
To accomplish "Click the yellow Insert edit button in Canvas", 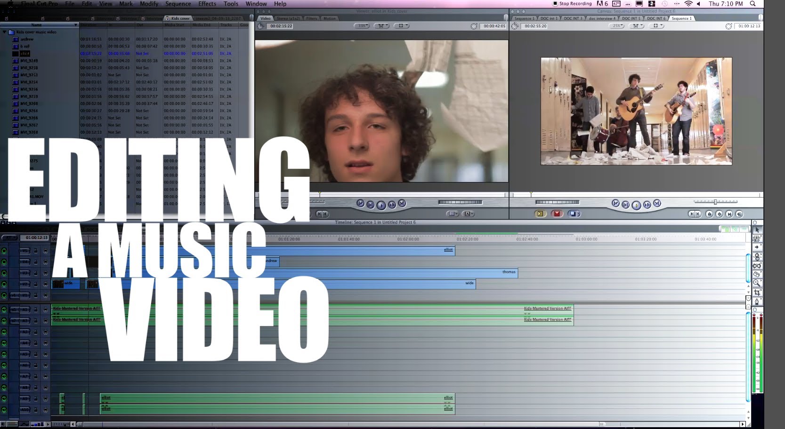I will point(540,214).
